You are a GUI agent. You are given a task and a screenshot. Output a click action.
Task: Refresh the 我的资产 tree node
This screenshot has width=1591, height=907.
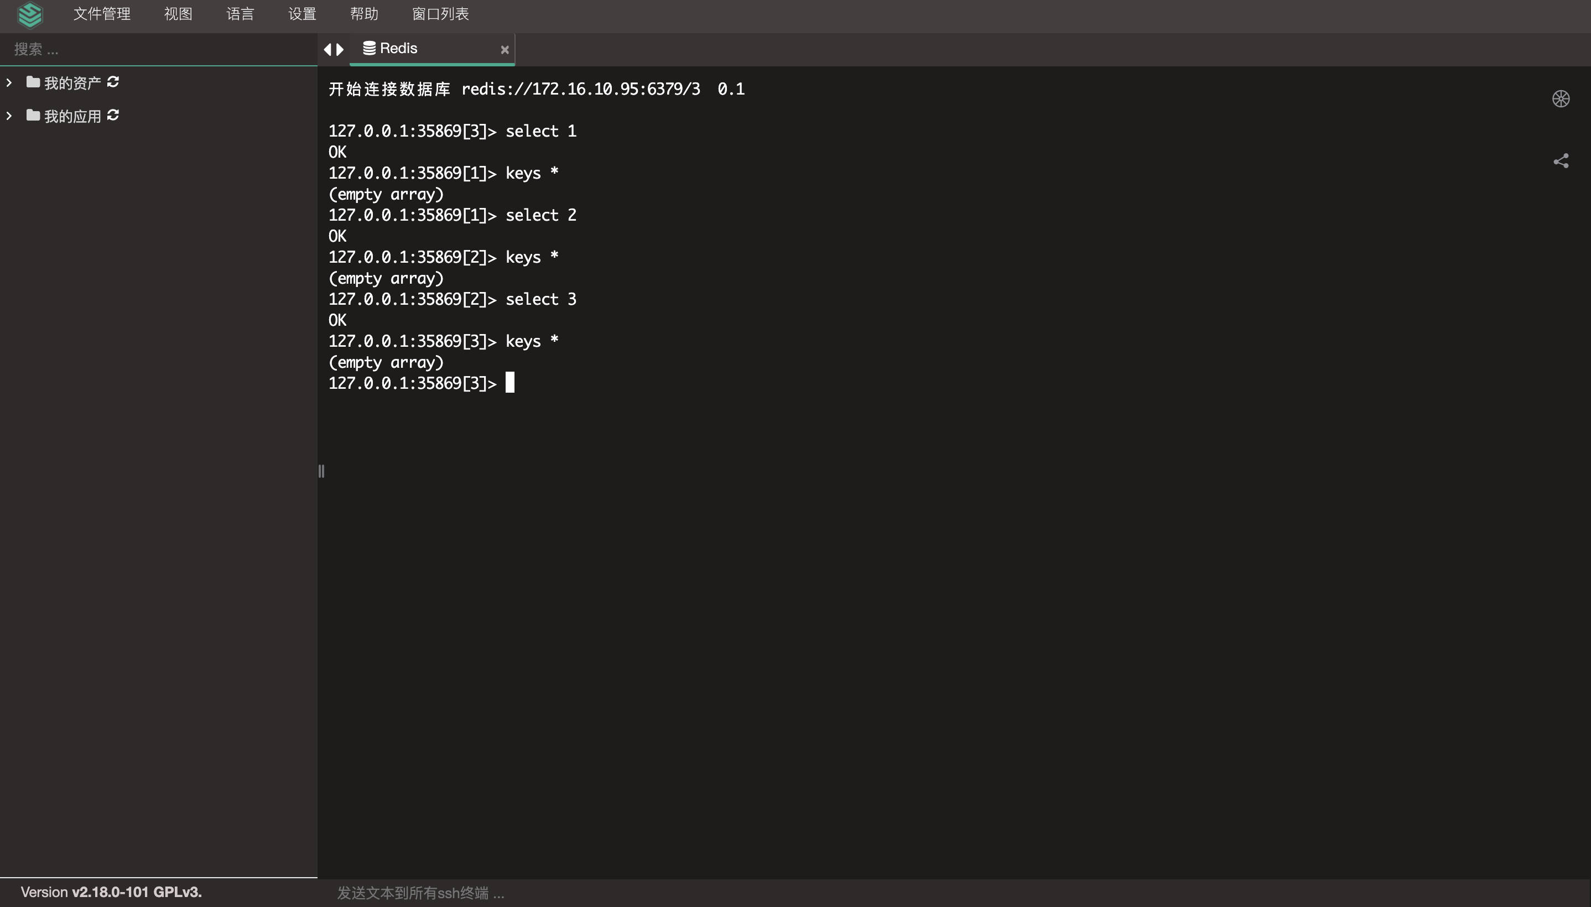point(113,82)
